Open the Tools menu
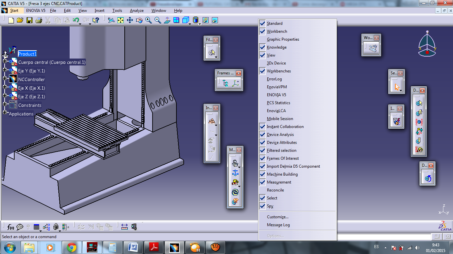The image size is (453, 254). pos(117,11)
